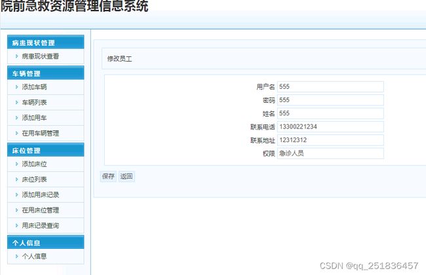Image resolution: width=426 pixels, height=275 pixels.
Task: Click the 权限 label
Action: click(269, 154)
